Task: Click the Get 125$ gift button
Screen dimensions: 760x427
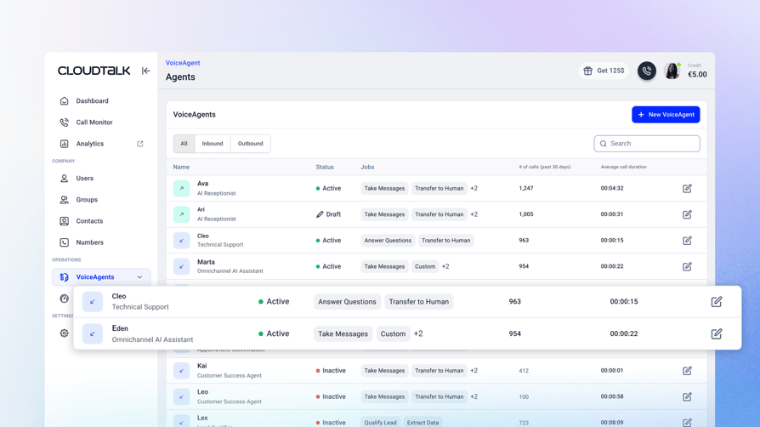Action: click(604, 71)
